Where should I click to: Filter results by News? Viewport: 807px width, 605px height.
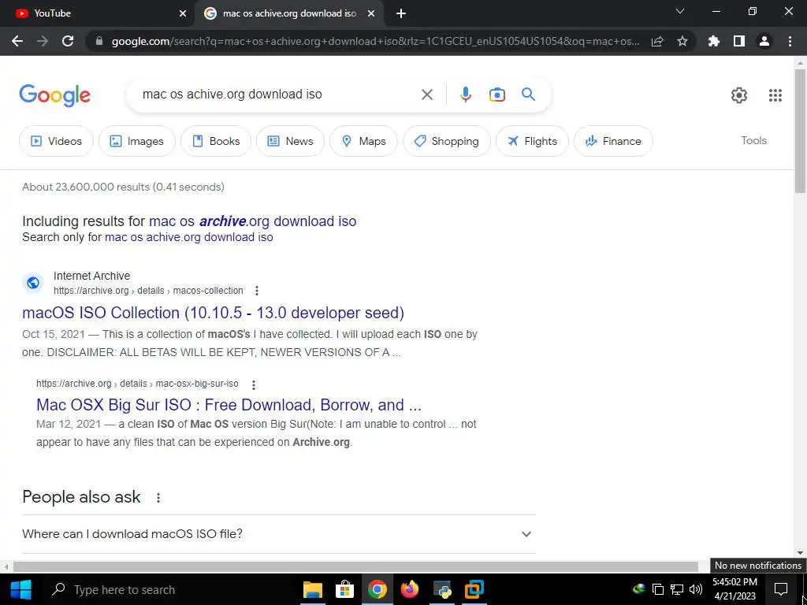coord(290,141)
